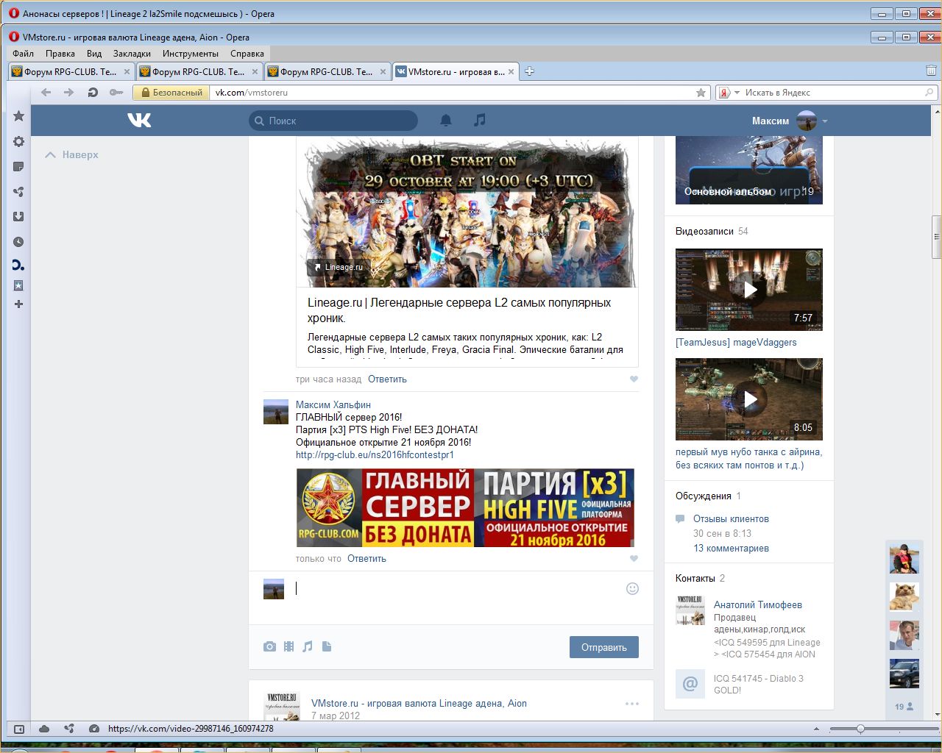Go back with the browser back arrow
The image size is (942, 753).
[x=46, y=93]
